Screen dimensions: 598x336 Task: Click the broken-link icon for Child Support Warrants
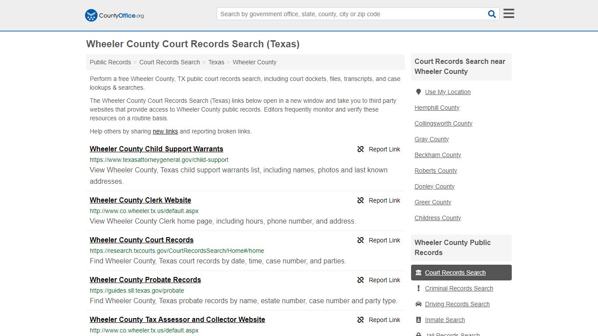coord(360,149)
